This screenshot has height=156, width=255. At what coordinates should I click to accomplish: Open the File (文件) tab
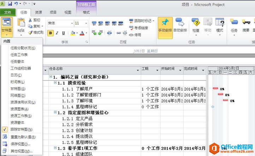click(8, 12)
